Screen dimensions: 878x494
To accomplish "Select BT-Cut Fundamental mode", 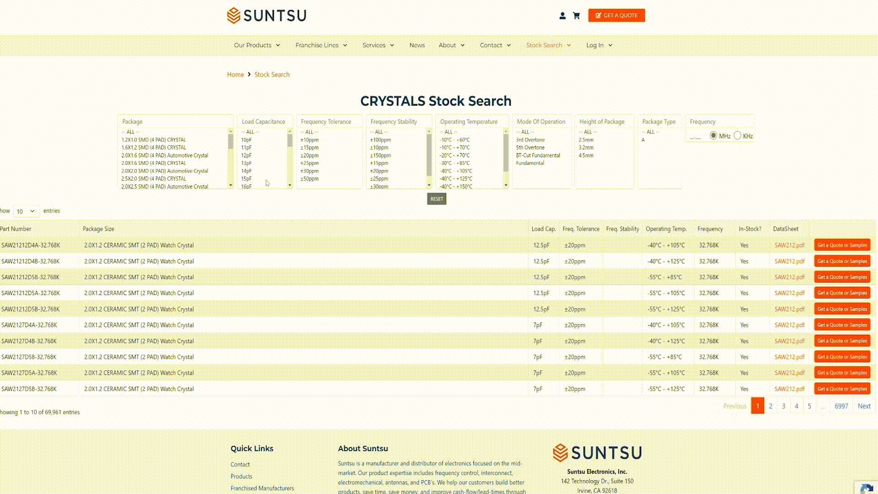I will point(538,156).
